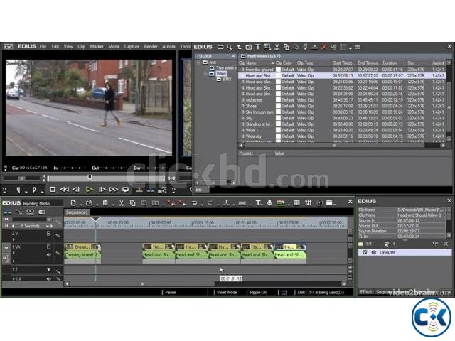Open the Capture menu
The height and width of the screenshot is (341, 455).
[x=132, y=46]
